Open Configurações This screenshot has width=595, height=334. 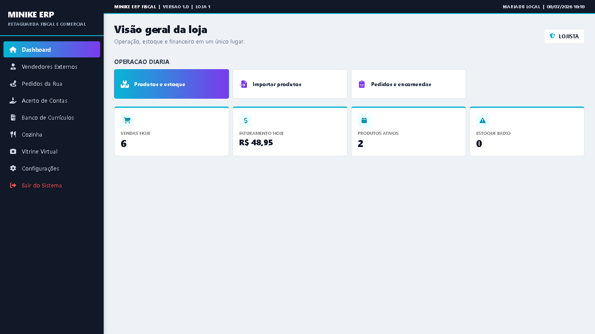point(52,168)
